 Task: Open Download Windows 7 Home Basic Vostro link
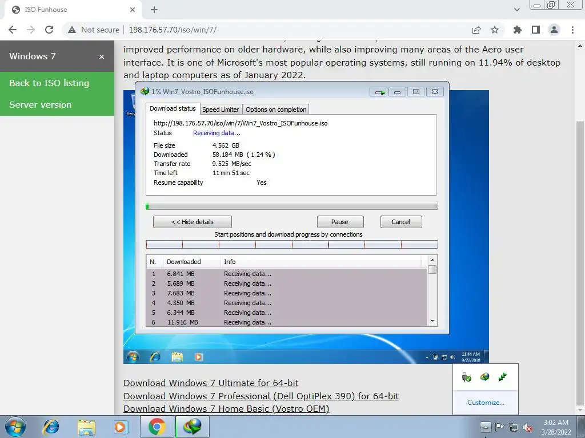pyautogui.click(x=226, y=408)
